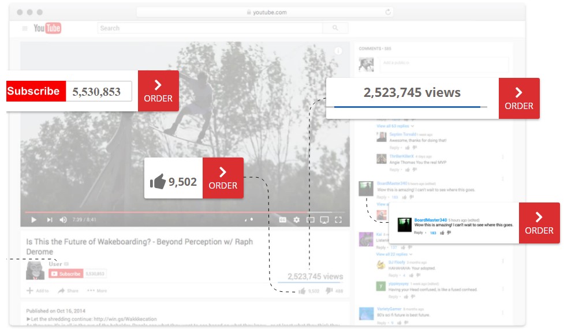Open the YouTube hamburger menu
This screenshot has width=575, height=330.
point(25,28)
